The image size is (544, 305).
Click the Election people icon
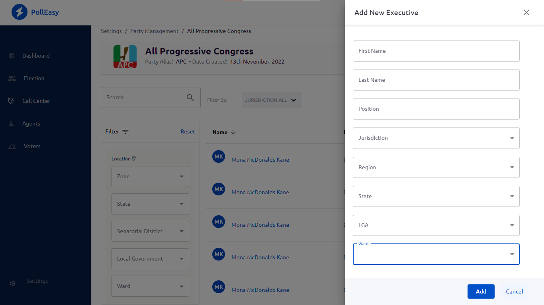(x=12, y=79)
